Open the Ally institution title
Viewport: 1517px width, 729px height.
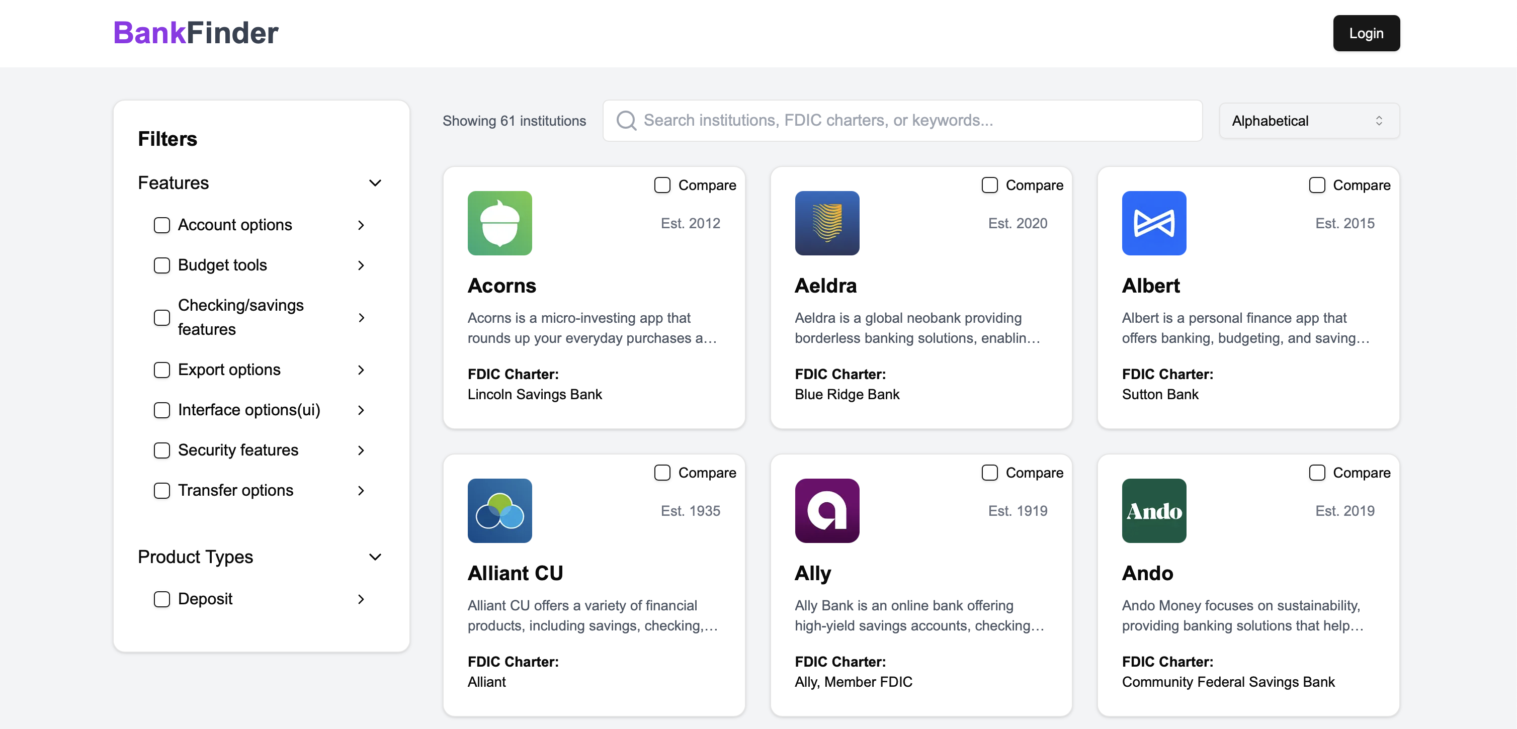pos(813,573)
